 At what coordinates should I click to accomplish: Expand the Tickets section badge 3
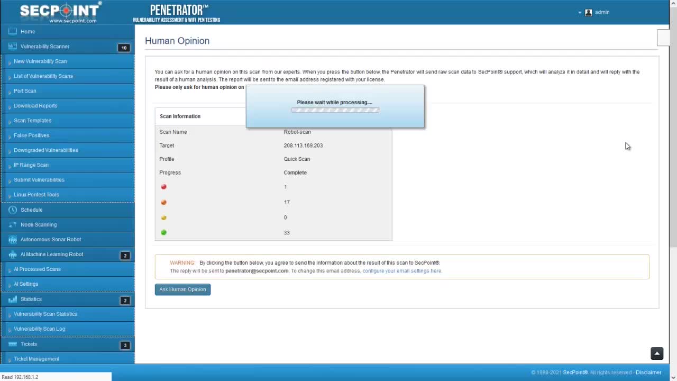[x=125, y=346]
